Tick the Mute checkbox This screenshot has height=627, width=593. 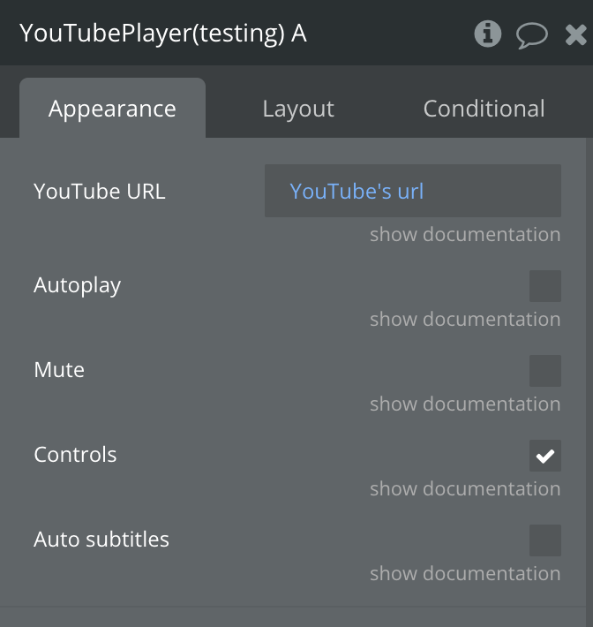(x=544, y=371)
